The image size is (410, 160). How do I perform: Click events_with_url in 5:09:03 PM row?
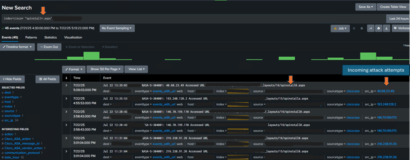tap(164, 91)
